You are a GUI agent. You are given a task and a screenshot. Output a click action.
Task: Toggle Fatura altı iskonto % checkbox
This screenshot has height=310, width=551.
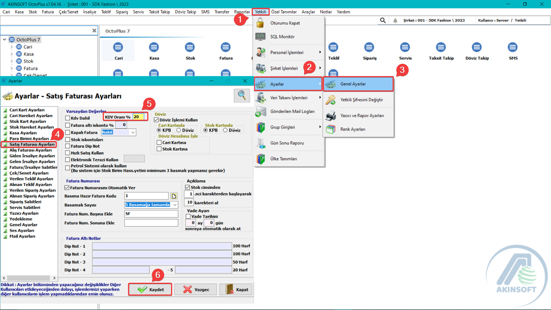(68, 125)
